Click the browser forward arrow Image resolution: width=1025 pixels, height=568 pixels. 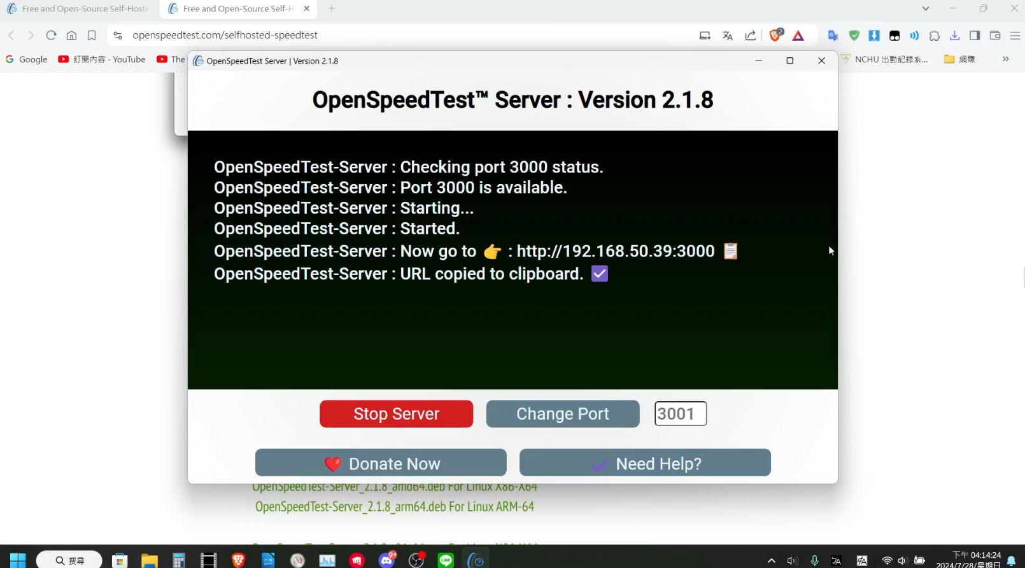click(x=31, y=35)
